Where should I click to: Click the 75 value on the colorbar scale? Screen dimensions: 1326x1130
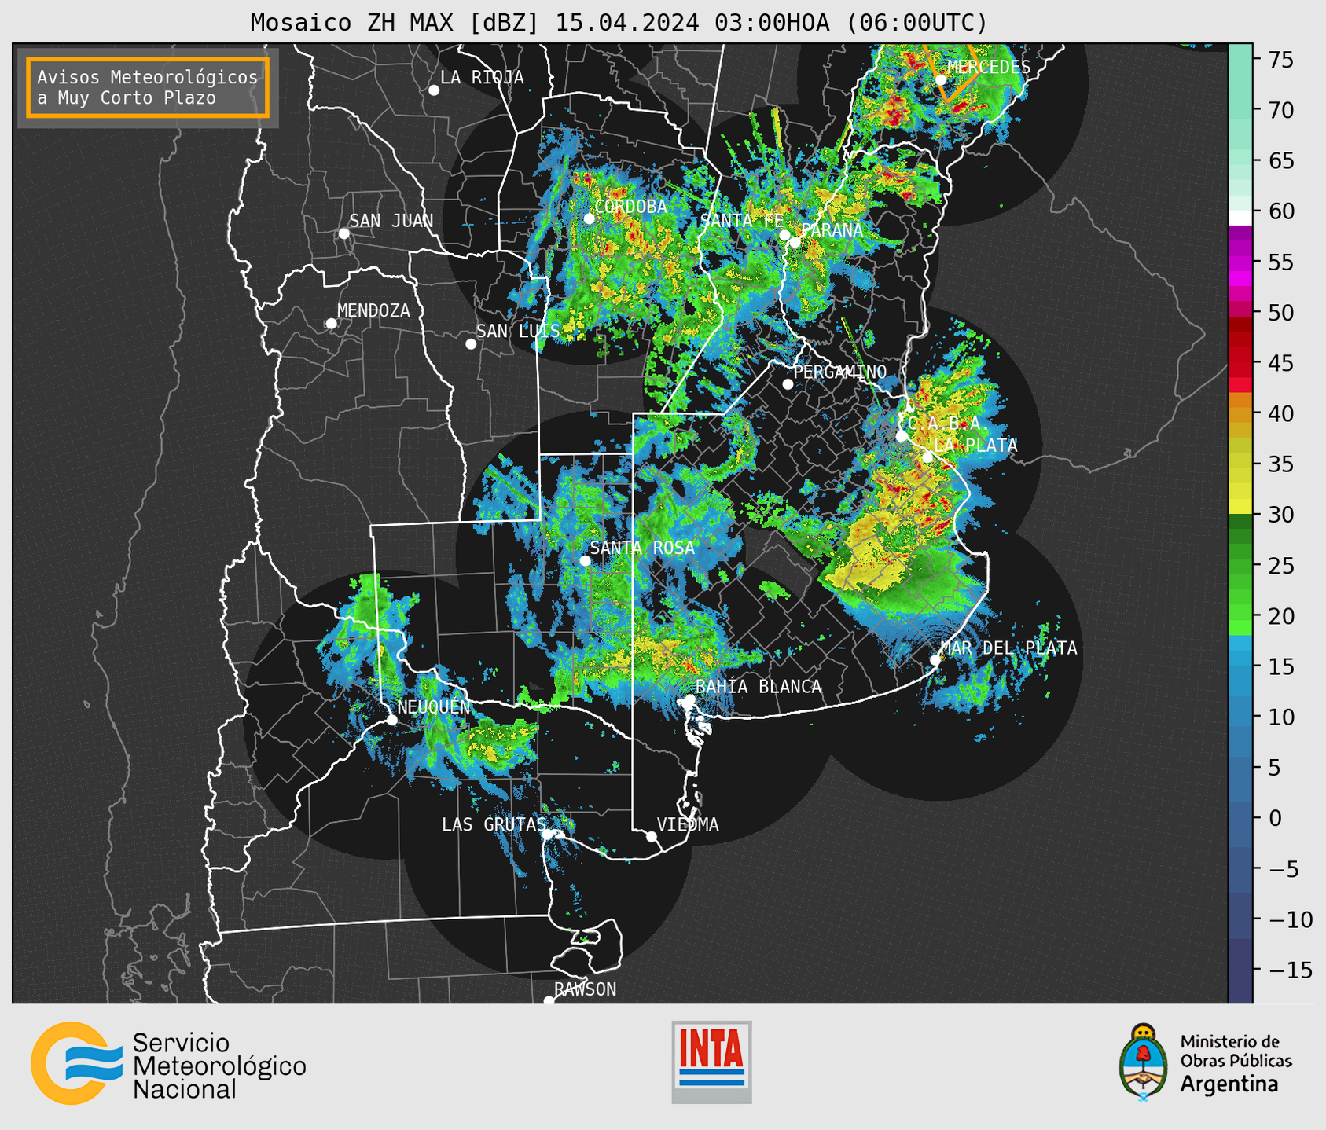(x=1280, y=59)
